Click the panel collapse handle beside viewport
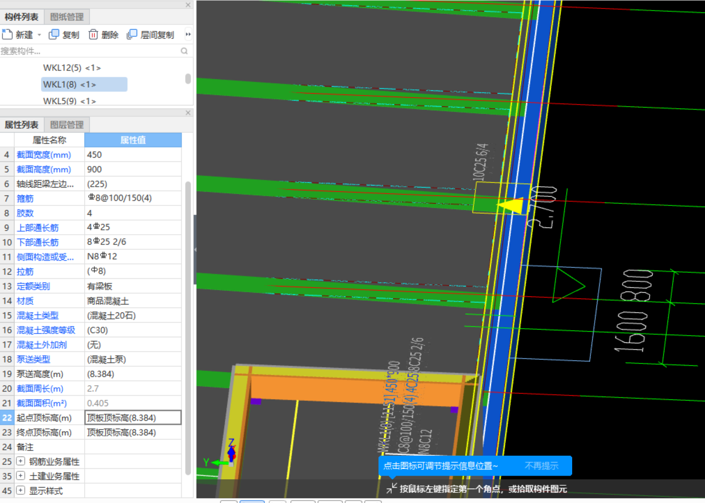Viewport: 705px width, 503px height. [195, 249]
